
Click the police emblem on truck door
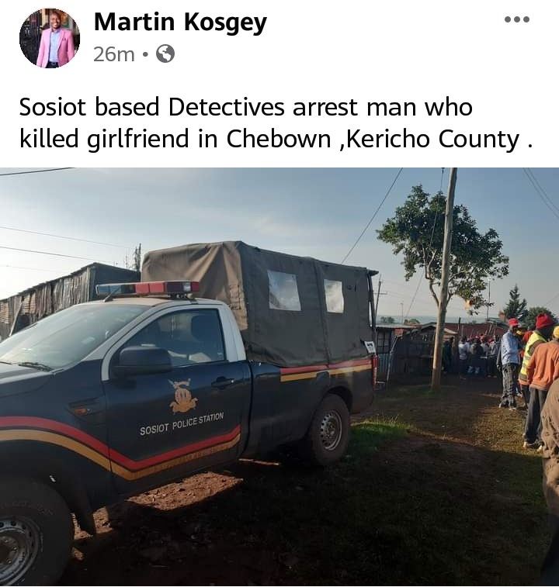183,395
